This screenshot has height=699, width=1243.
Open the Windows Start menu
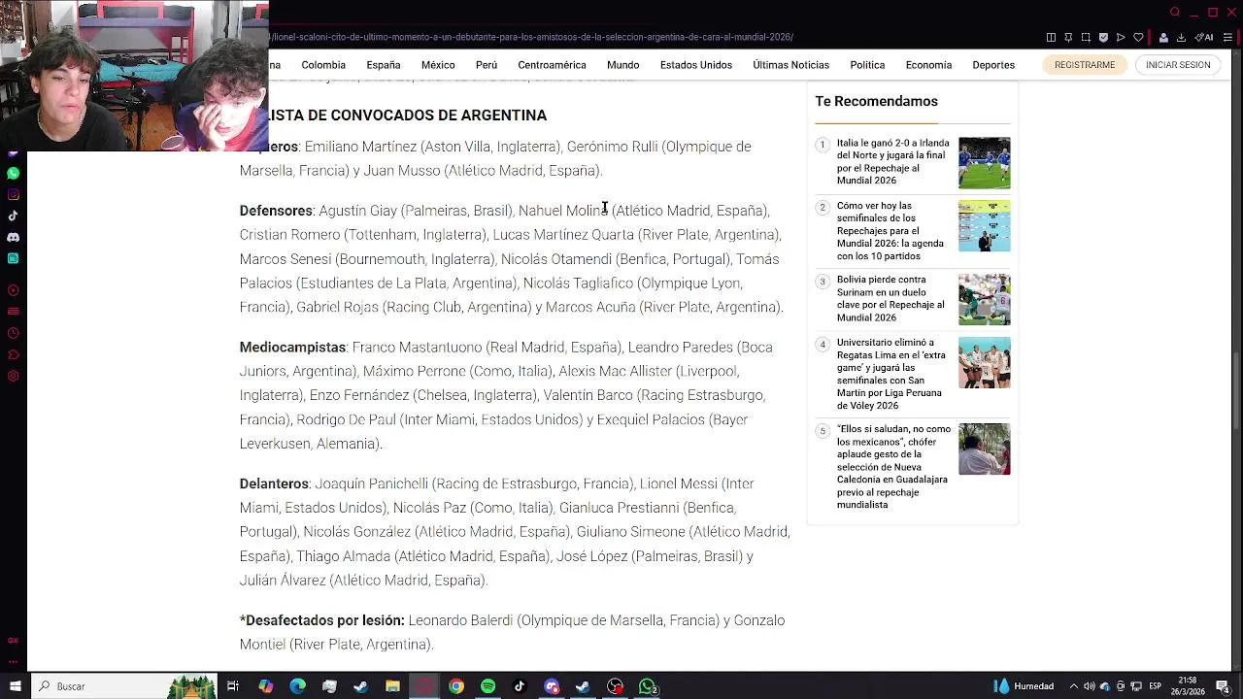coord(15,686)
